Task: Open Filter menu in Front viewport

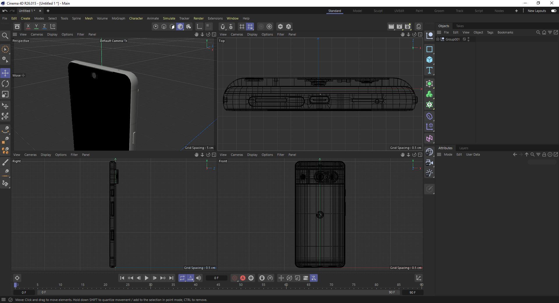Action: point(280,155)
